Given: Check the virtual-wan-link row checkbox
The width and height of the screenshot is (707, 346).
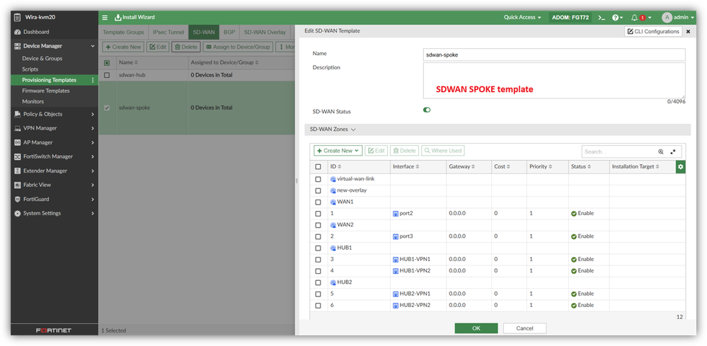Looking at the screenshot, I should tap(318, 179).
